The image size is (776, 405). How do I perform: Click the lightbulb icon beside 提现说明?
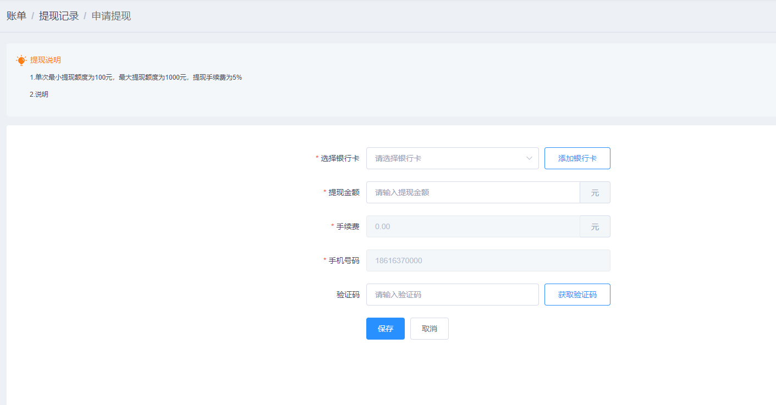click(21, 60)
